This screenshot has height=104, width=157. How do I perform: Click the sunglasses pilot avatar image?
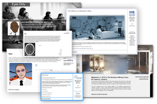click(x=21, y=74)
